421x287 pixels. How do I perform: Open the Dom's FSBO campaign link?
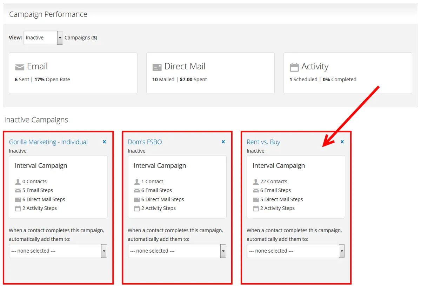click(x=145, y=142)
